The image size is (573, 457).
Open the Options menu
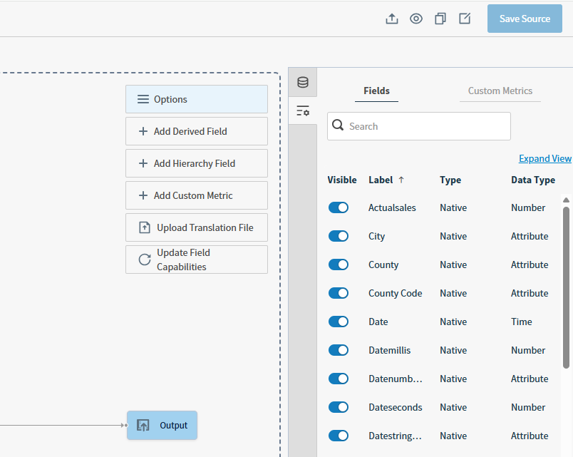click(x=197, y=99)
